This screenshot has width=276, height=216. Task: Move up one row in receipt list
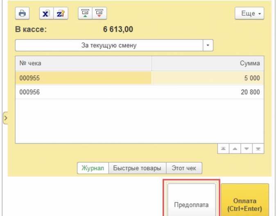235,149
